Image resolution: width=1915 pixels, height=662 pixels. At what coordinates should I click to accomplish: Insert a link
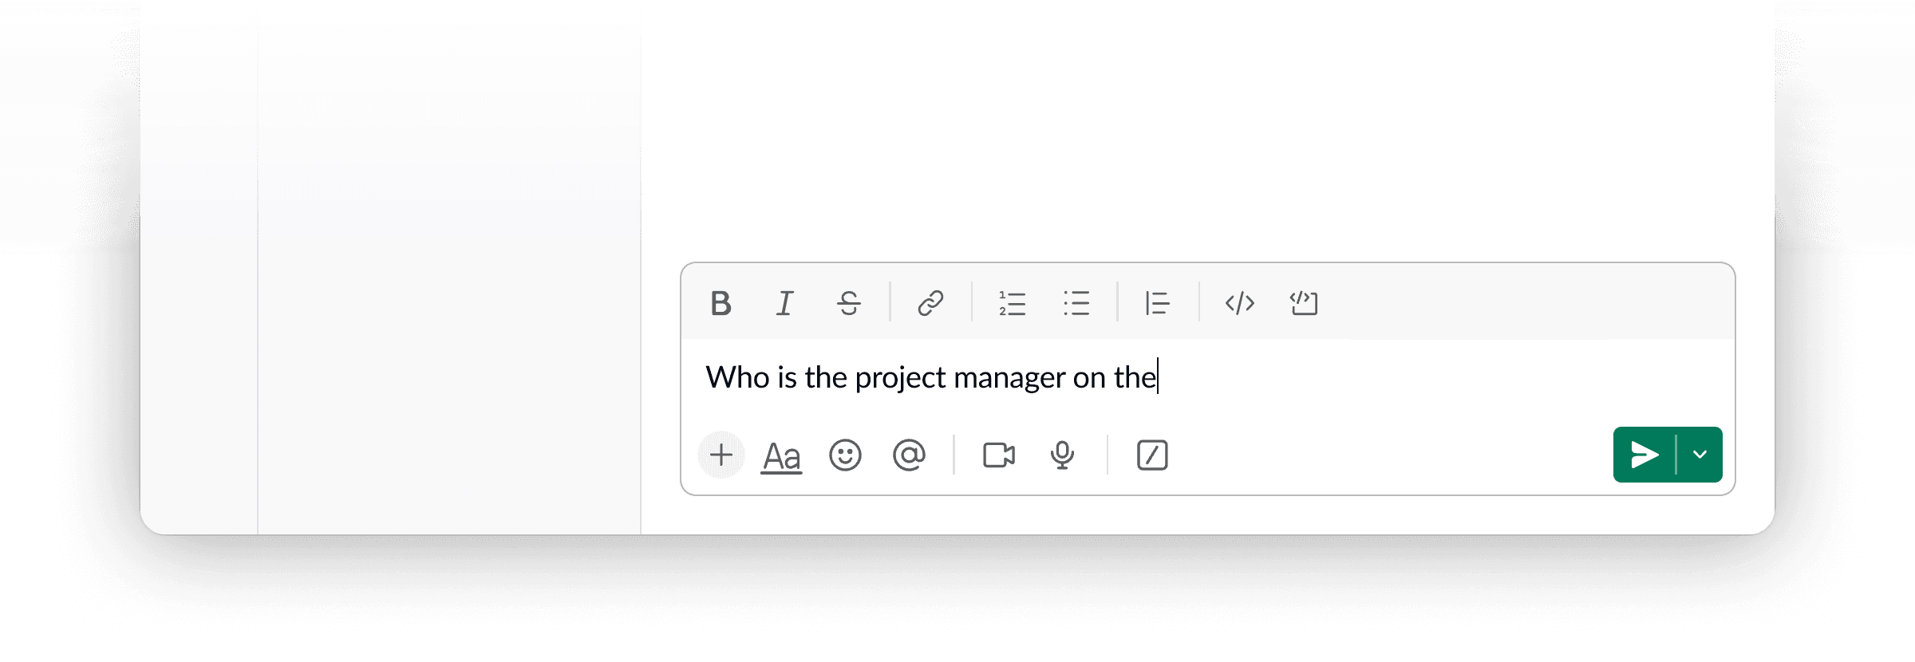(931, 303)
